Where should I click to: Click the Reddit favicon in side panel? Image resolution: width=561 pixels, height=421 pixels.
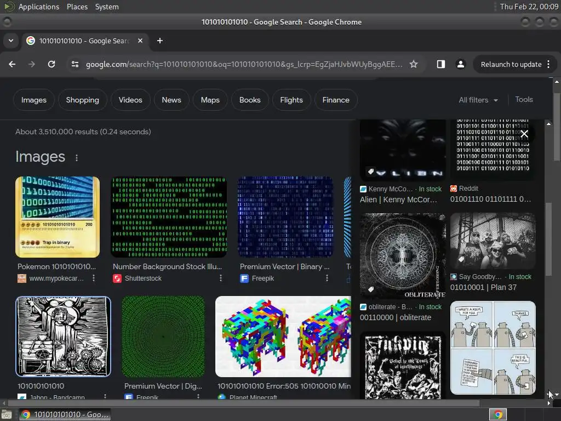pos(453,189)
